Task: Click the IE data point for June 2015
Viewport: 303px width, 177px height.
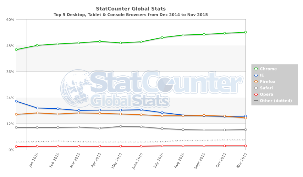Action: (x=141, y=110)
